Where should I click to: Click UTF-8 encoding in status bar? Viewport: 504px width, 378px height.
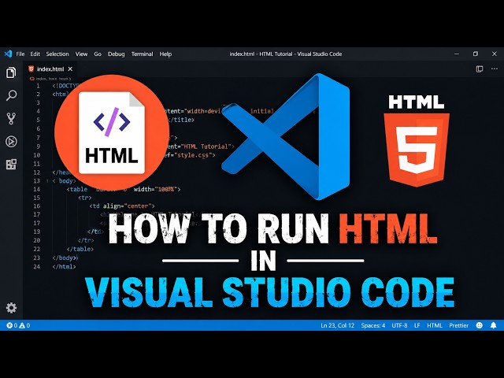click(x=399, y=325)
